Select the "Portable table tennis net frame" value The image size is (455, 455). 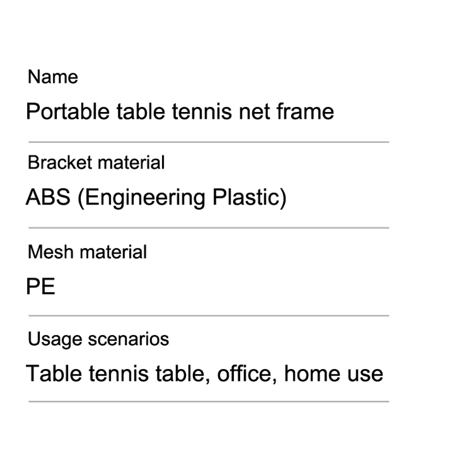(180, 111)
